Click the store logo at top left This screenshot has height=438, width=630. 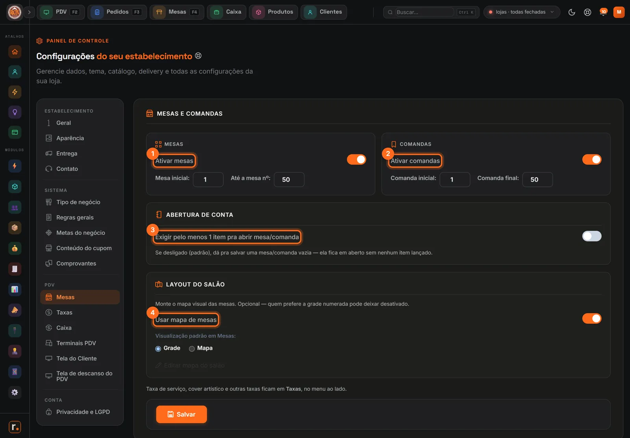[x=15, y=12]
